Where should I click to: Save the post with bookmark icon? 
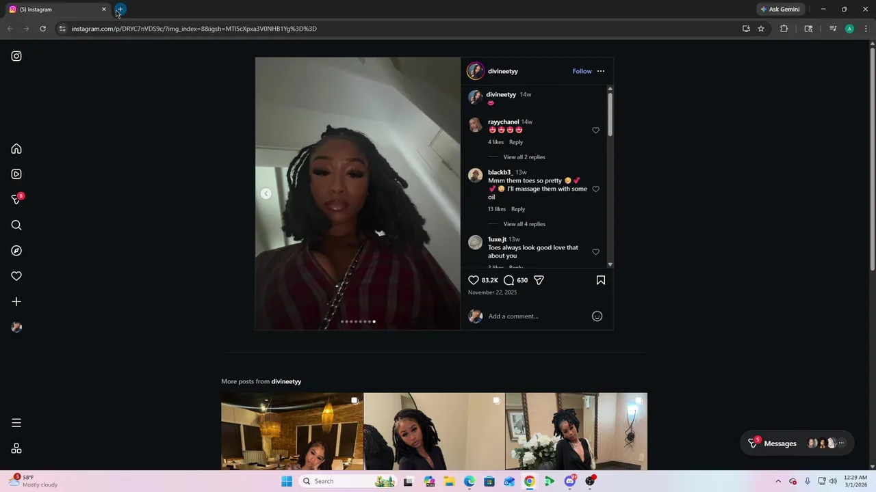pyautogui.click(x=601, y=280)
